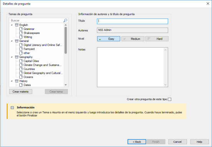Set difficulty level to Hard
Image resolution: width=212 pixels, height=147 pixels.
pyautogui.click(x=157, y=39)
